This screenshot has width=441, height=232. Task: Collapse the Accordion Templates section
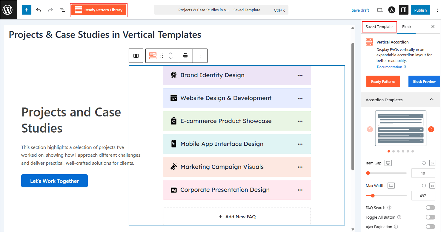(x=431, y=99)
